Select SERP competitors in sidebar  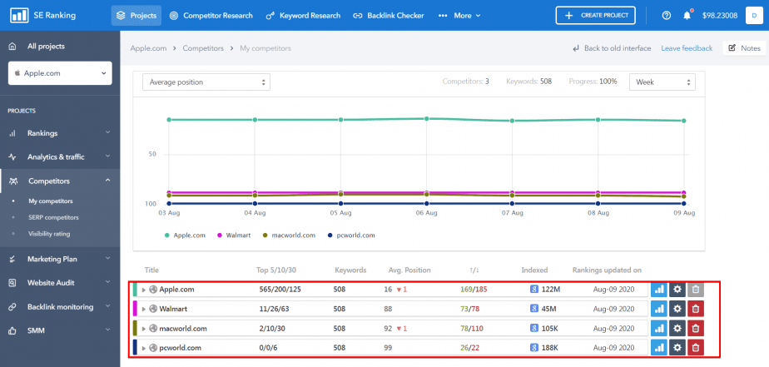[53, 217]
